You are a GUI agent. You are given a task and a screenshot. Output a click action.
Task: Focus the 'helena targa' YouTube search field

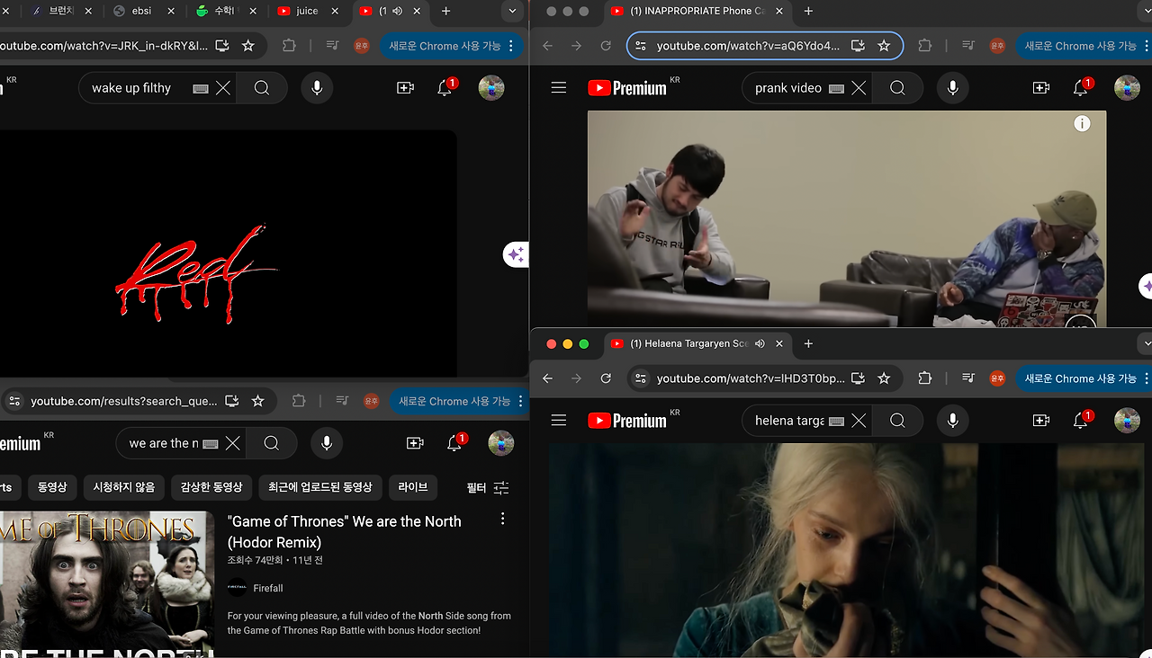click(x=789, y=421)
